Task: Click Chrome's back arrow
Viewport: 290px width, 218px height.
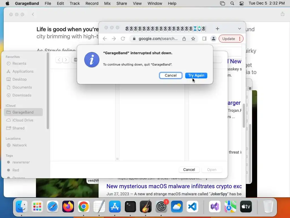Action: [105, 39]
